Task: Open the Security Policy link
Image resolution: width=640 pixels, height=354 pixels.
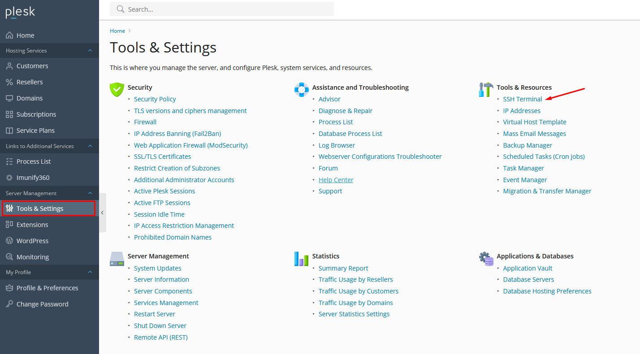Action: pyautogui.click(x=155, y=99)
